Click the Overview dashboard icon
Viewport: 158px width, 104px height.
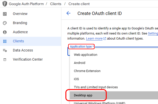click(5, 14)
